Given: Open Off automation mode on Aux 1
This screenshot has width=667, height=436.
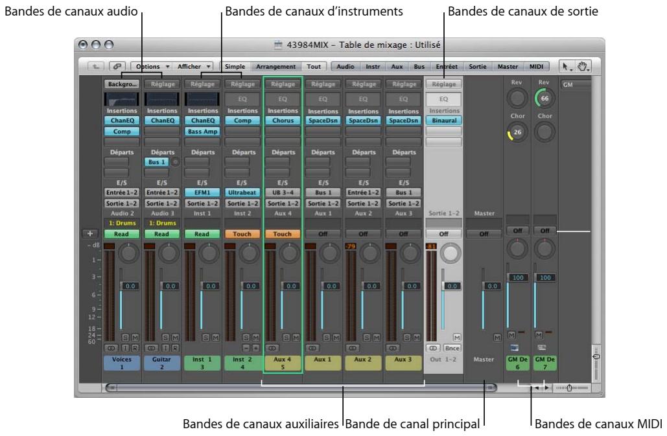Looking at the screenshot, I should click(323, 234).
